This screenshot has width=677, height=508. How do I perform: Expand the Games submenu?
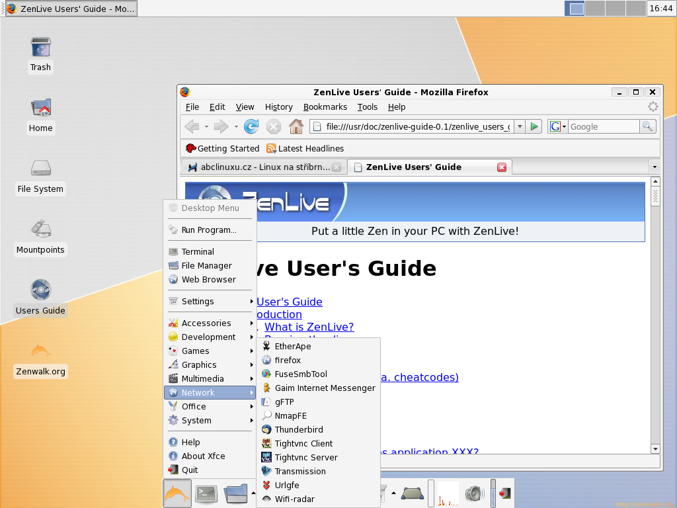click(210, 351)
